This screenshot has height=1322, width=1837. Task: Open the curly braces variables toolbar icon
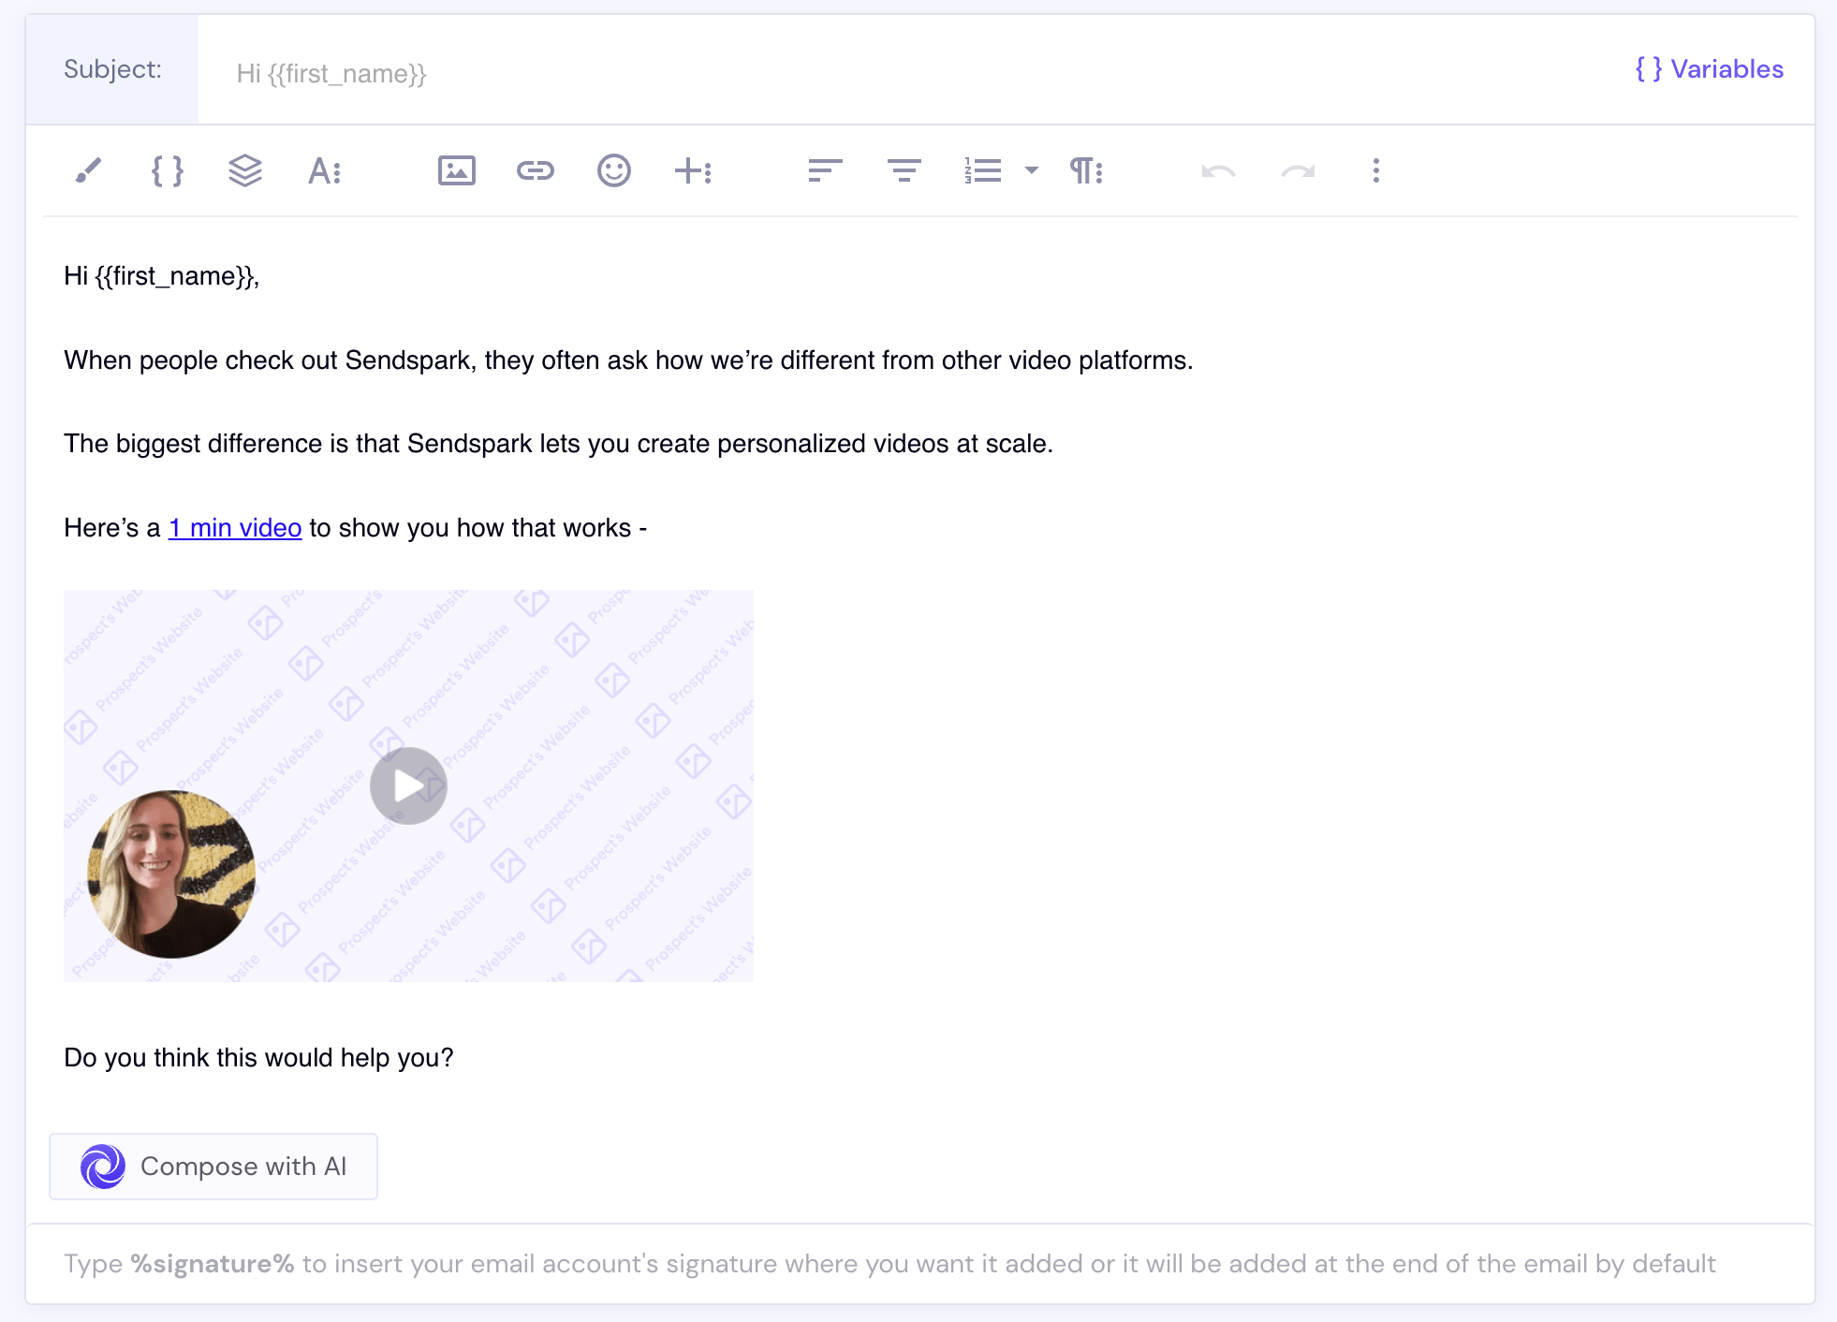pos(167,170)
